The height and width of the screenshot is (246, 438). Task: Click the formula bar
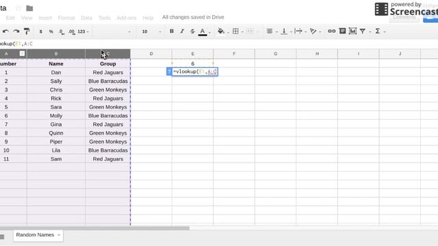(219, 44)
